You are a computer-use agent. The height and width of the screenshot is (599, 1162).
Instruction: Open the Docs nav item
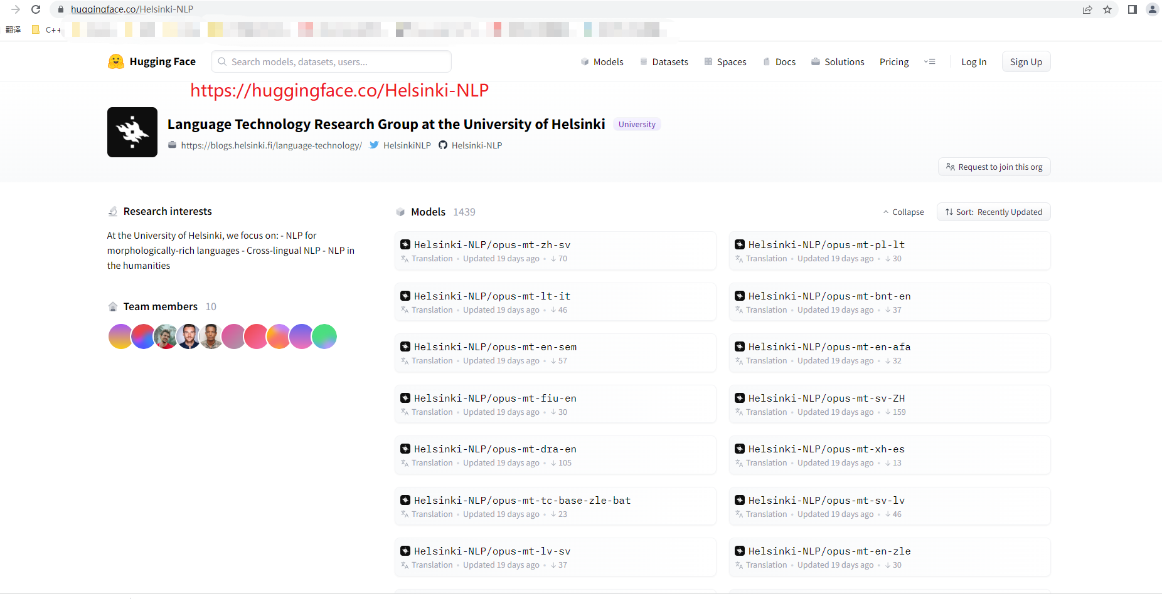779,61
